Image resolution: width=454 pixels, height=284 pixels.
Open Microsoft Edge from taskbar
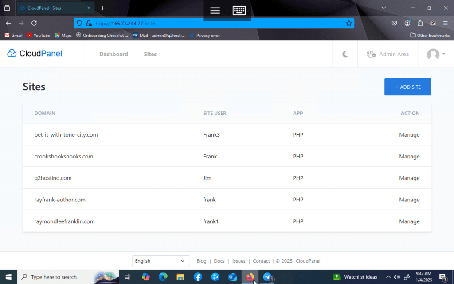click(x=163, y=277)
